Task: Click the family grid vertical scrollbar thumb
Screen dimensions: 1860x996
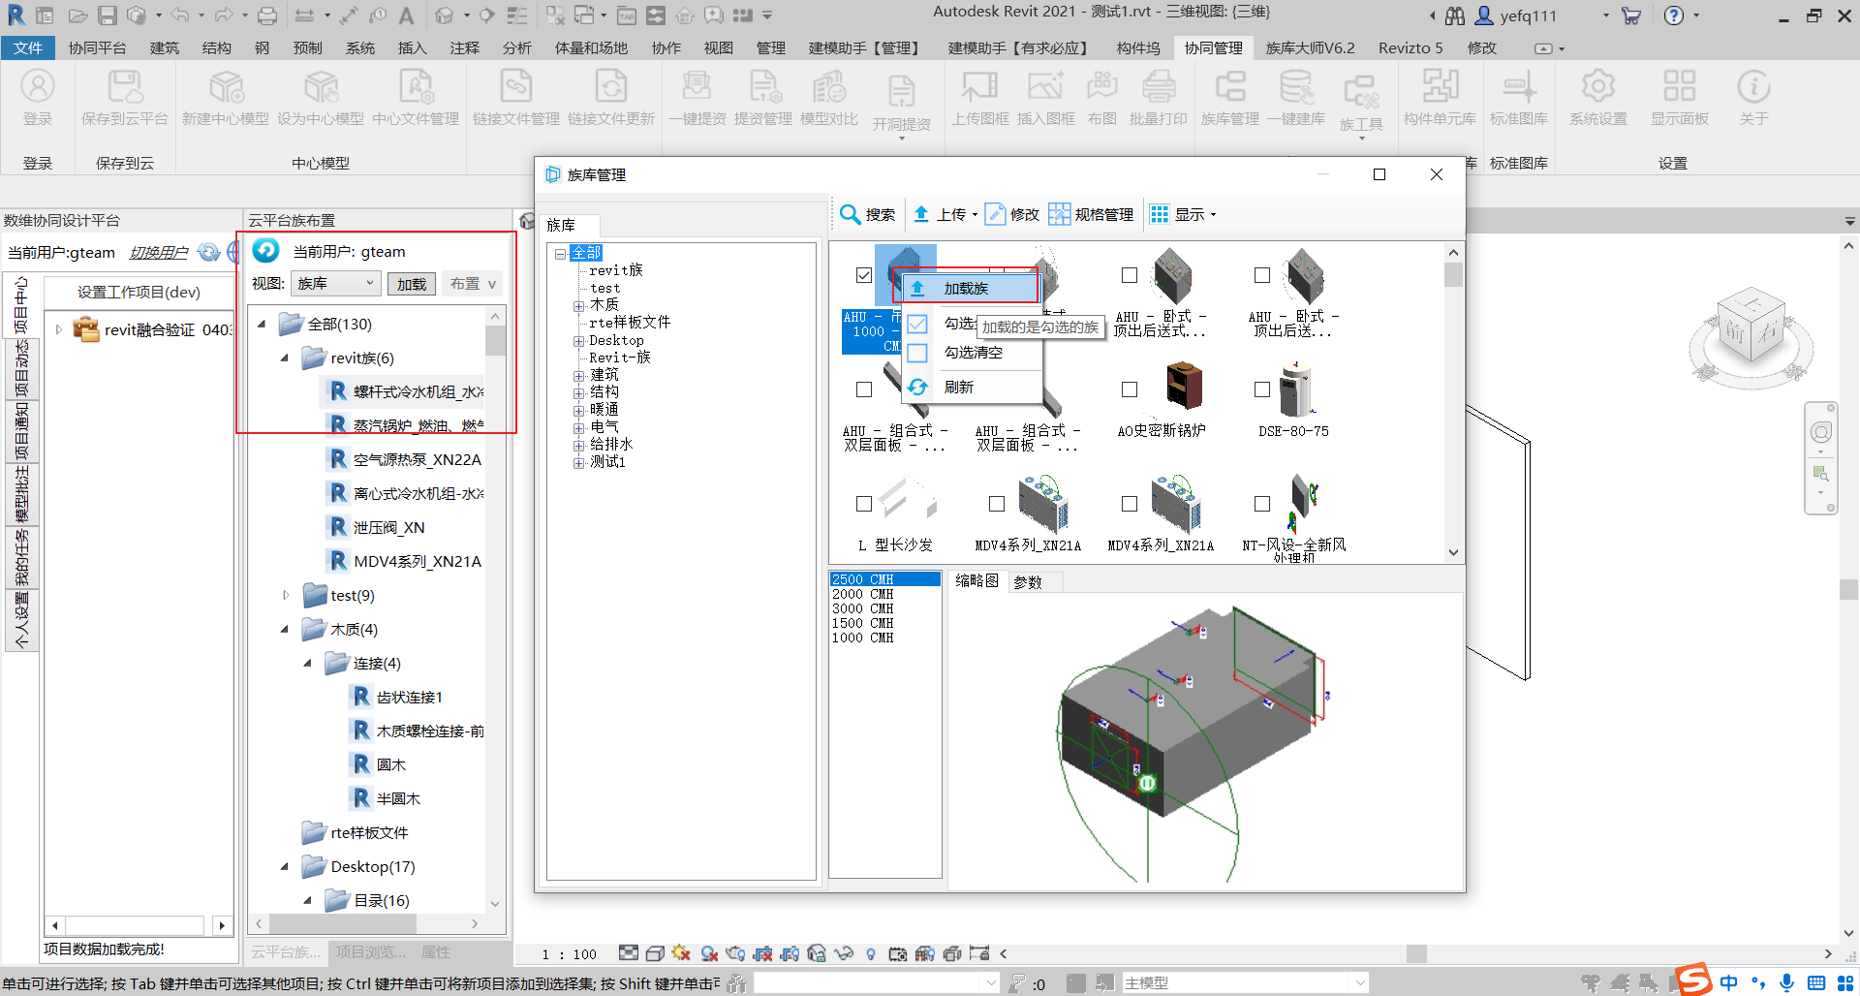Action: click(1453, 275)
